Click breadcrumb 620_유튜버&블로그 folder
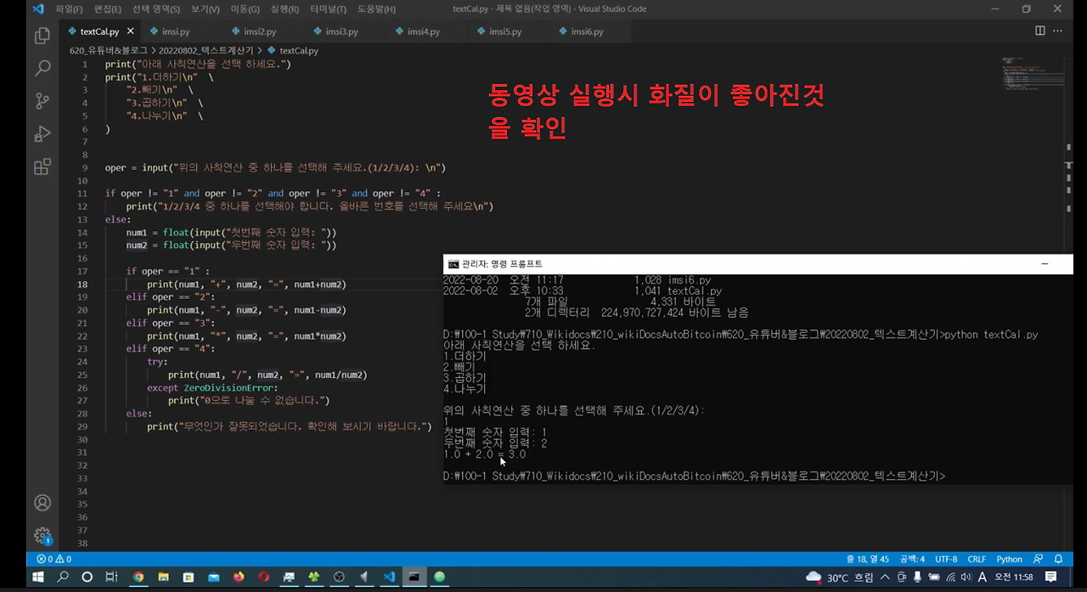 tap(108, 50)
